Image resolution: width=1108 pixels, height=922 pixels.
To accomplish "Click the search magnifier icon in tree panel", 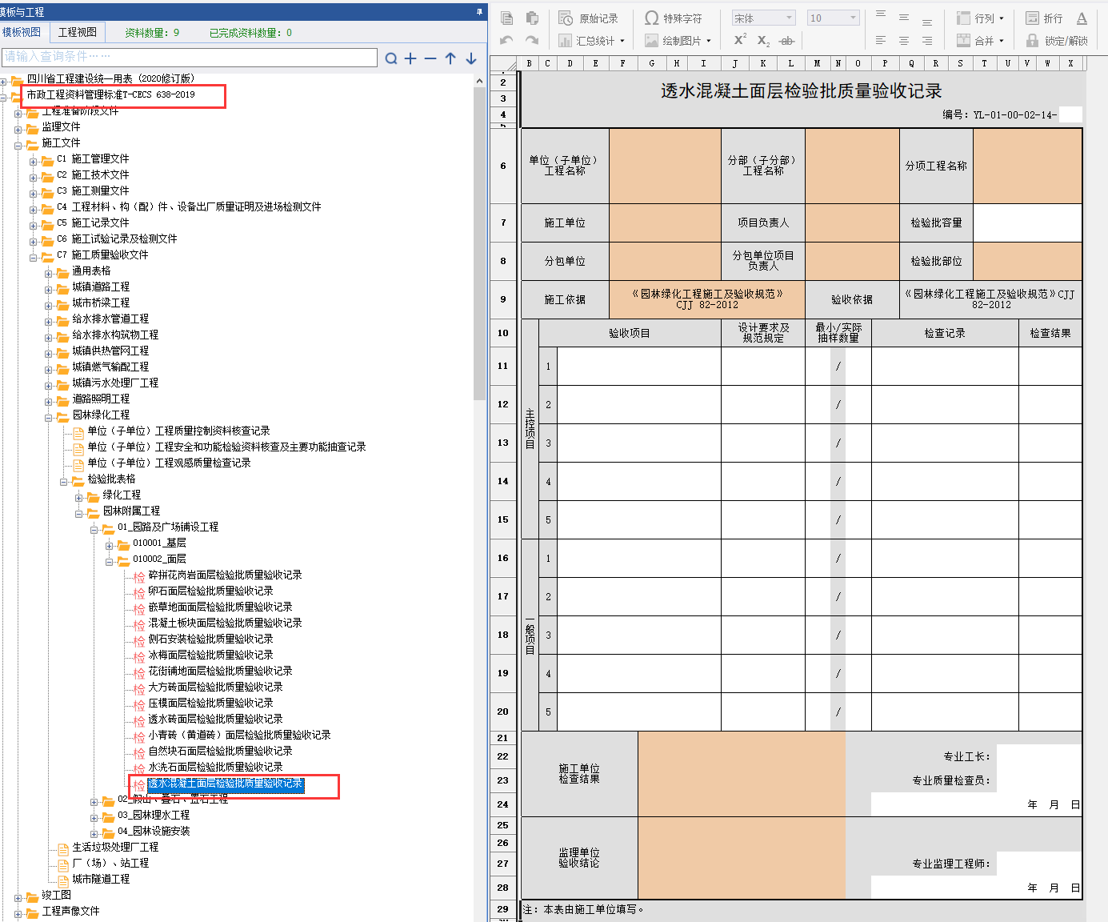I will 391,58.
